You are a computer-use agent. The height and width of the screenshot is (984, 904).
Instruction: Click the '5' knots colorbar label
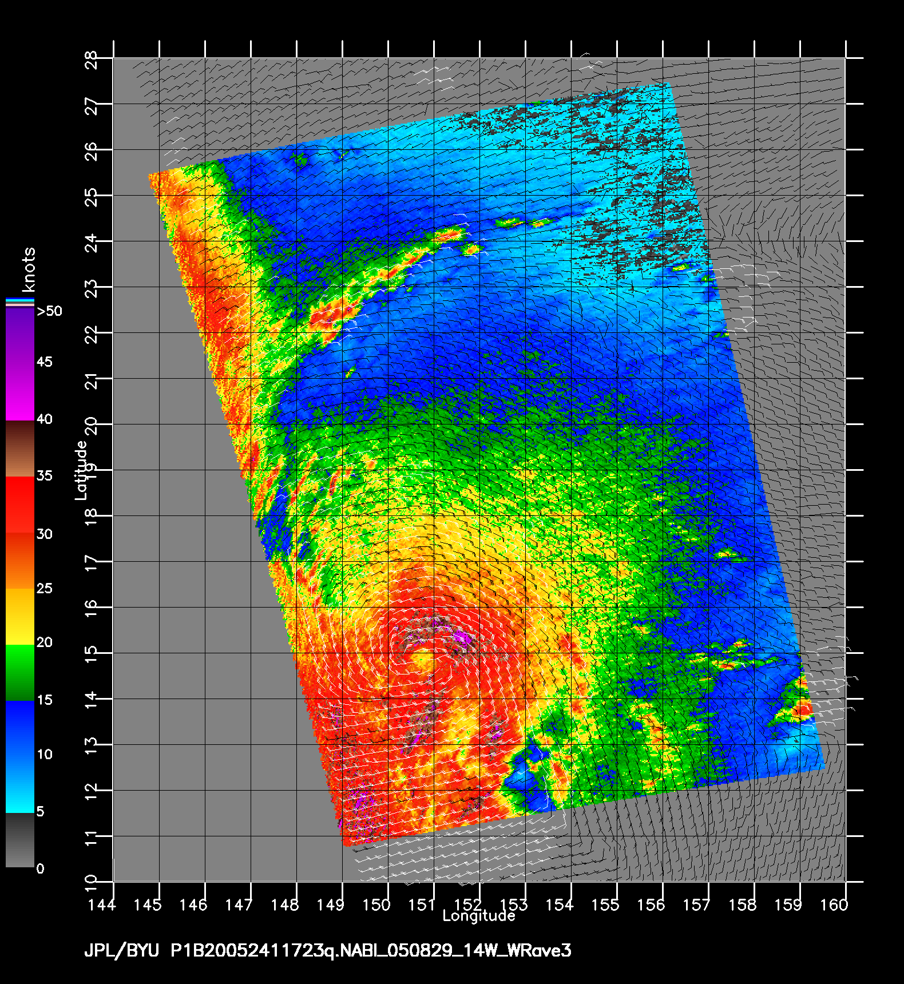click(40, 812)
